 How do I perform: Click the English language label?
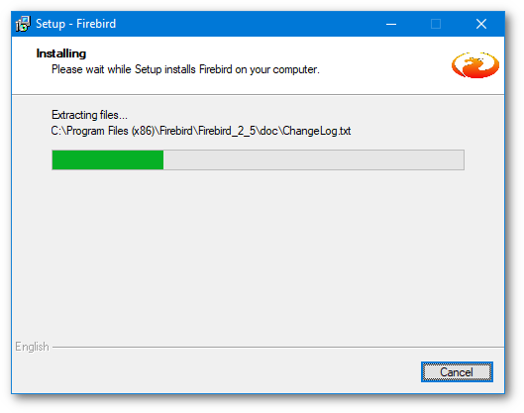(x=32, y=347)
